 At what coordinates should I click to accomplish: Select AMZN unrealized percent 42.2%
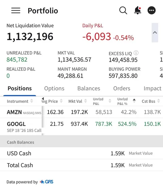point(129,112)
